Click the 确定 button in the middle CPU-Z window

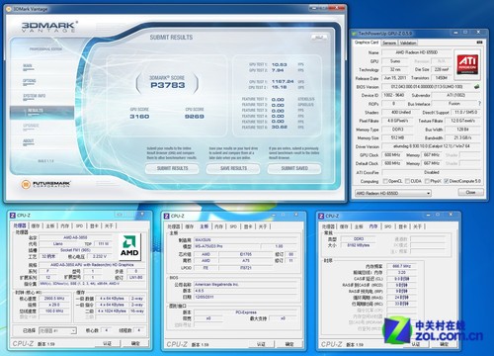[x=289, y=344]
